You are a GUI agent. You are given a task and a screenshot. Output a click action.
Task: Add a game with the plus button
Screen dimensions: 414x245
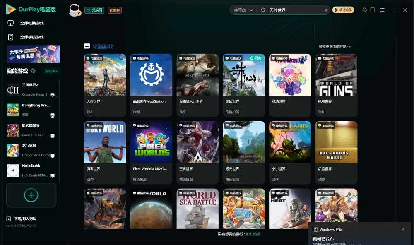coord(31,195)
